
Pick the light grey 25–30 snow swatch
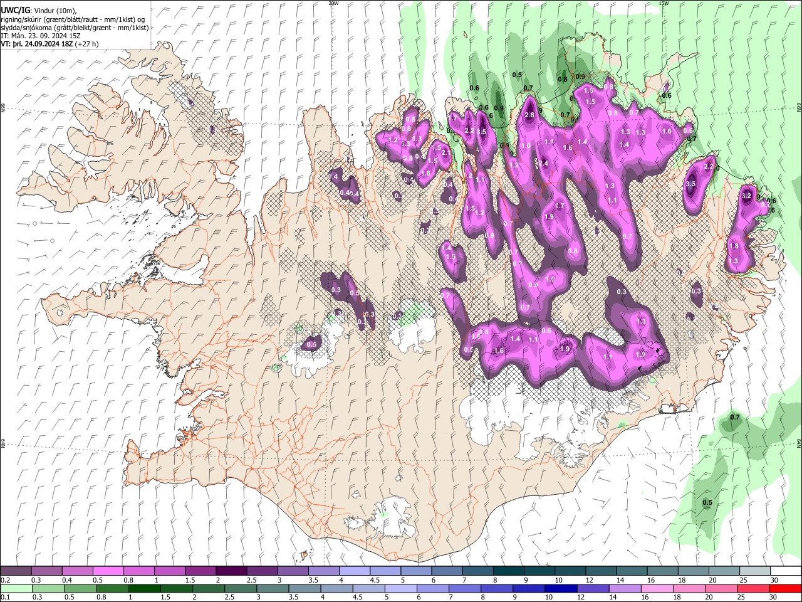click(754, 571)
